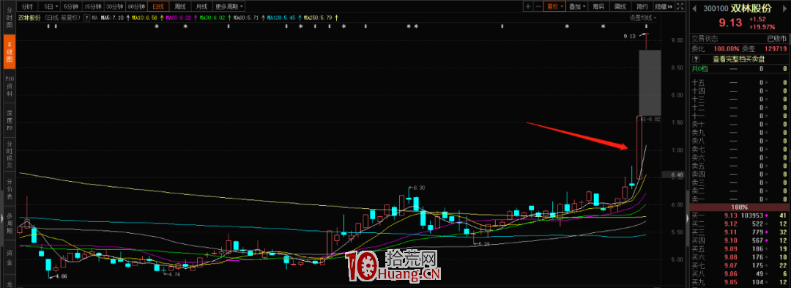791x288 pixels.
Task: Click the MA250 pale yellow arrow indicator
Action: pyautogui.click(x=336, y=18)
